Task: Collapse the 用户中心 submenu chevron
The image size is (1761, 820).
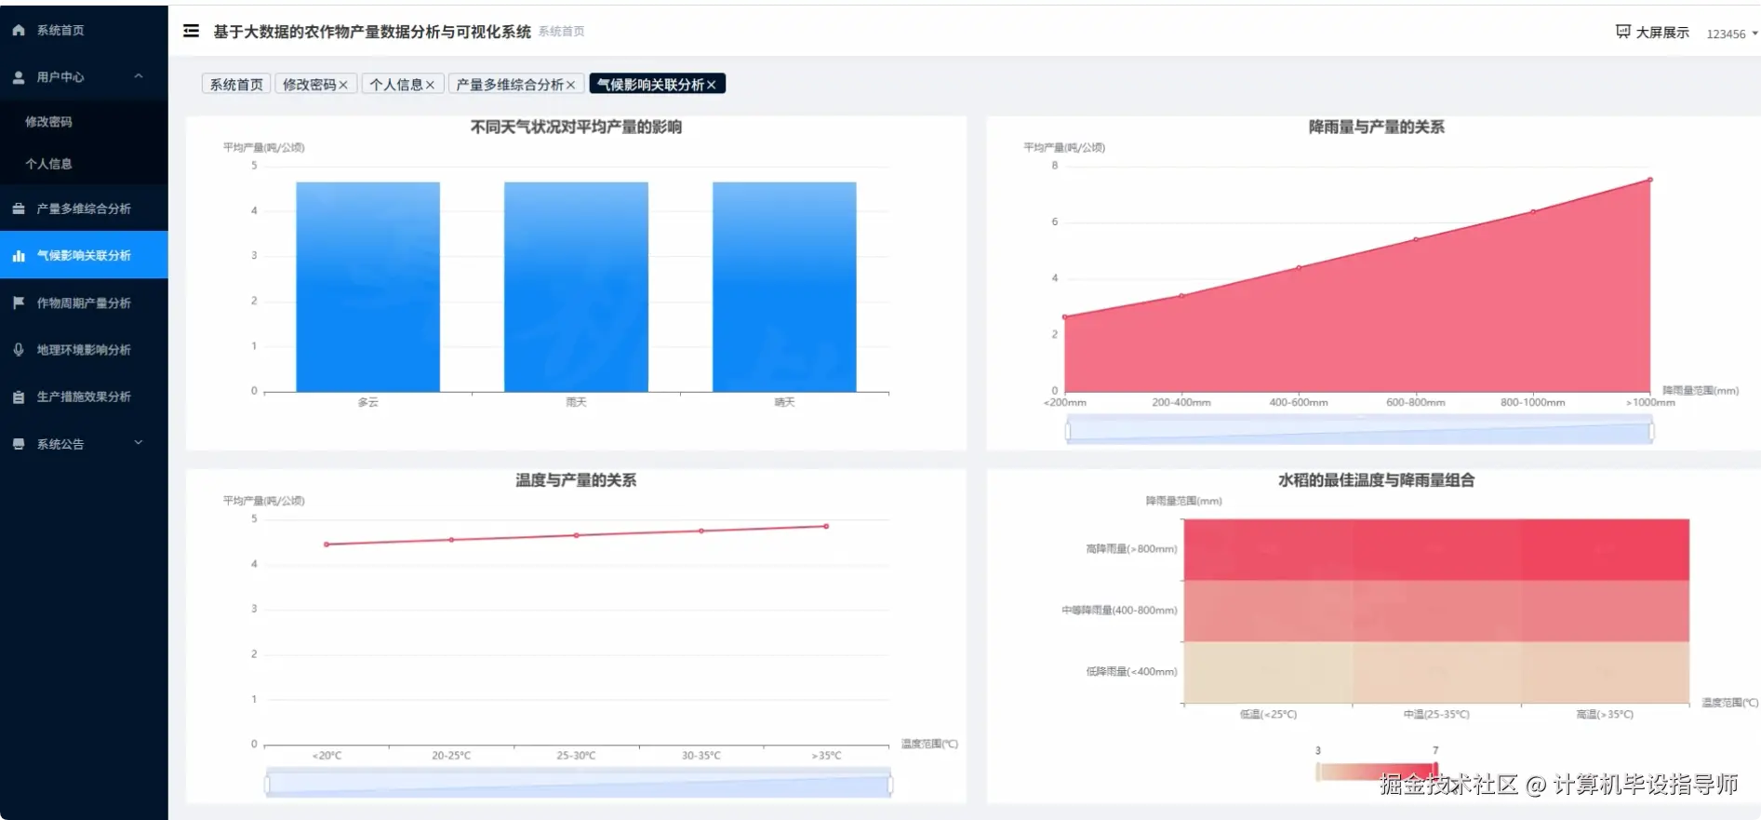Action: tap(139, 76)
